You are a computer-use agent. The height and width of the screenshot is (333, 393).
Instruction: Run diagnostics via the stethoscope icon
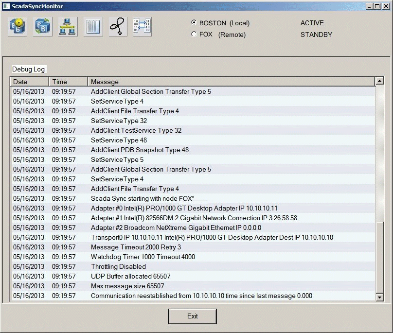(x=117, y=26)
